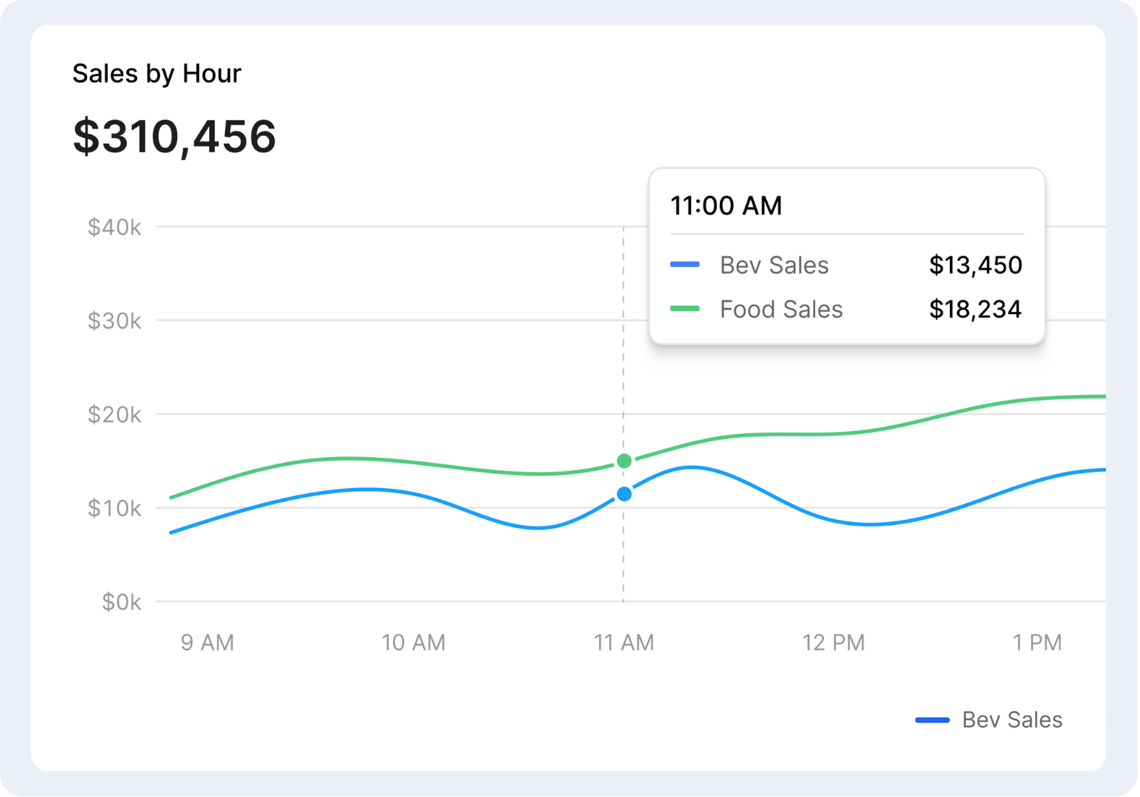The width and height of the screenshot is (1140, 797).
Task: Select the 12 PM axis label
Action: coord(833,642)
